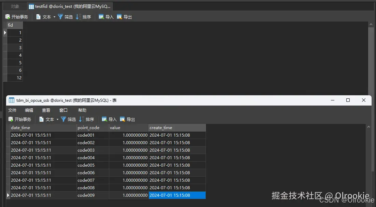Click Begin Transaction icon in testfid toolbar
Image resolution: width=376 pixels, height=207 pixels.
coord(8,17)
